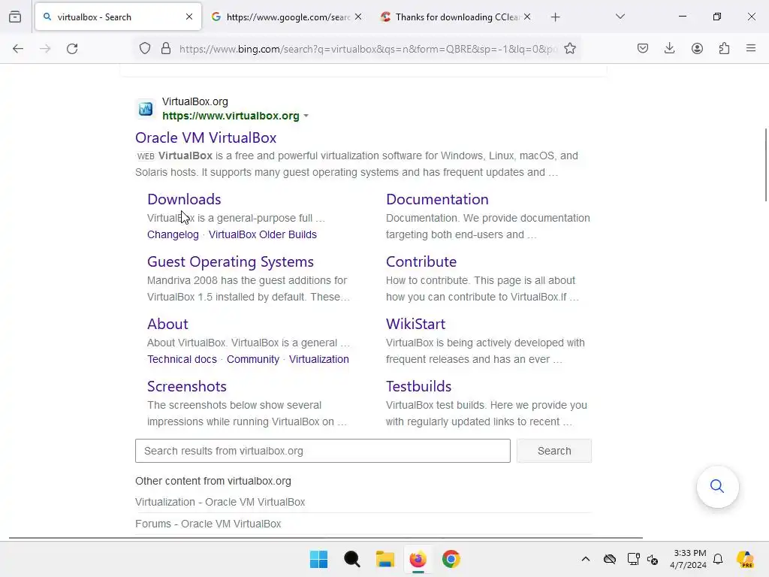769x577 pixels.
Task: Close the Google search tab
Action: [x=358, y=17]
